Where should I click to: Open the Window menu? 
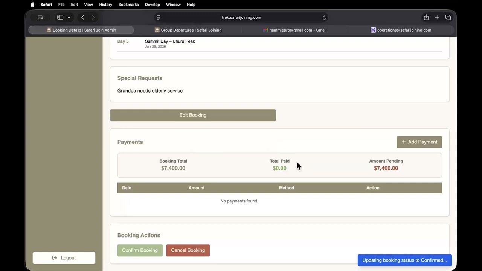[x=174, y=5]
